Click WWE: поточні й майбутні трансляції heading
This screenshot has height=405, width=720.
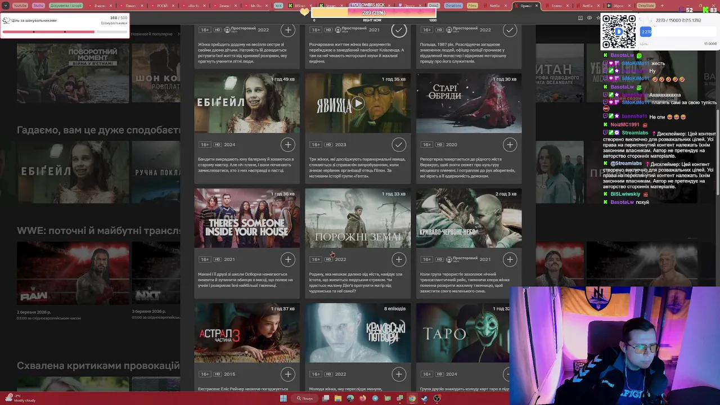(x=98, y=231)
